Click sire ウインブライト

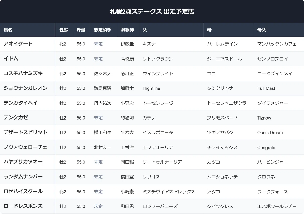click(158, 74)
